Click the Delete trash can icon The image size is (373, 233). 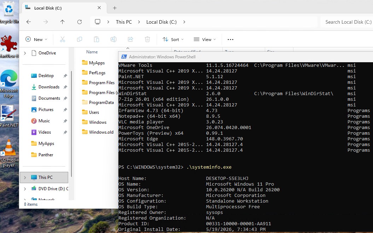[147, 39]
